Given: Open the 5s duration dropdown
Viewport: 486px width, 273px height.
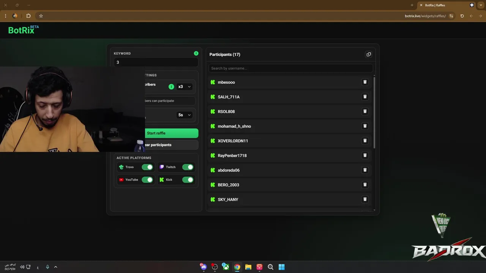Looking at the screenshot, I should [x=185, y=115].
